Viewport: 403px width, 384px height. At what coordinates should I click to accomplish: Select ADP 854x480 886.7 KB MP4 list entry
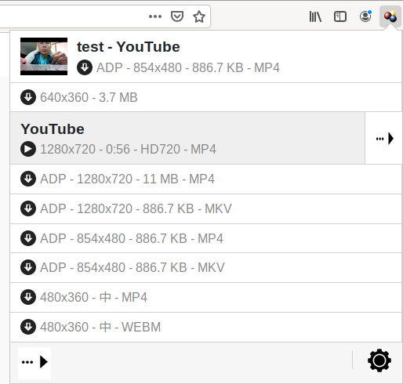click(205, 238)
